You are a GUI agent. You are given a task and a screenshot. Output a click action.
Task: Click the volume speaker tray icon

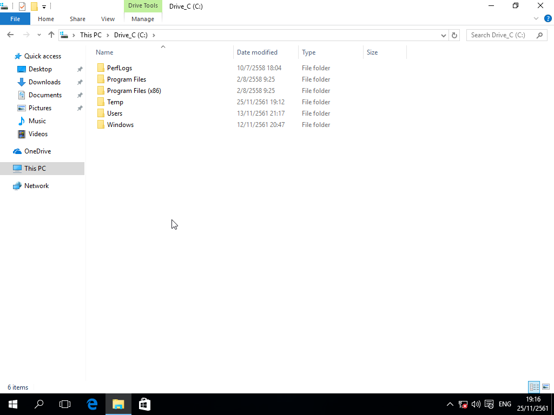pyautogui.click(x=476, y=404)
